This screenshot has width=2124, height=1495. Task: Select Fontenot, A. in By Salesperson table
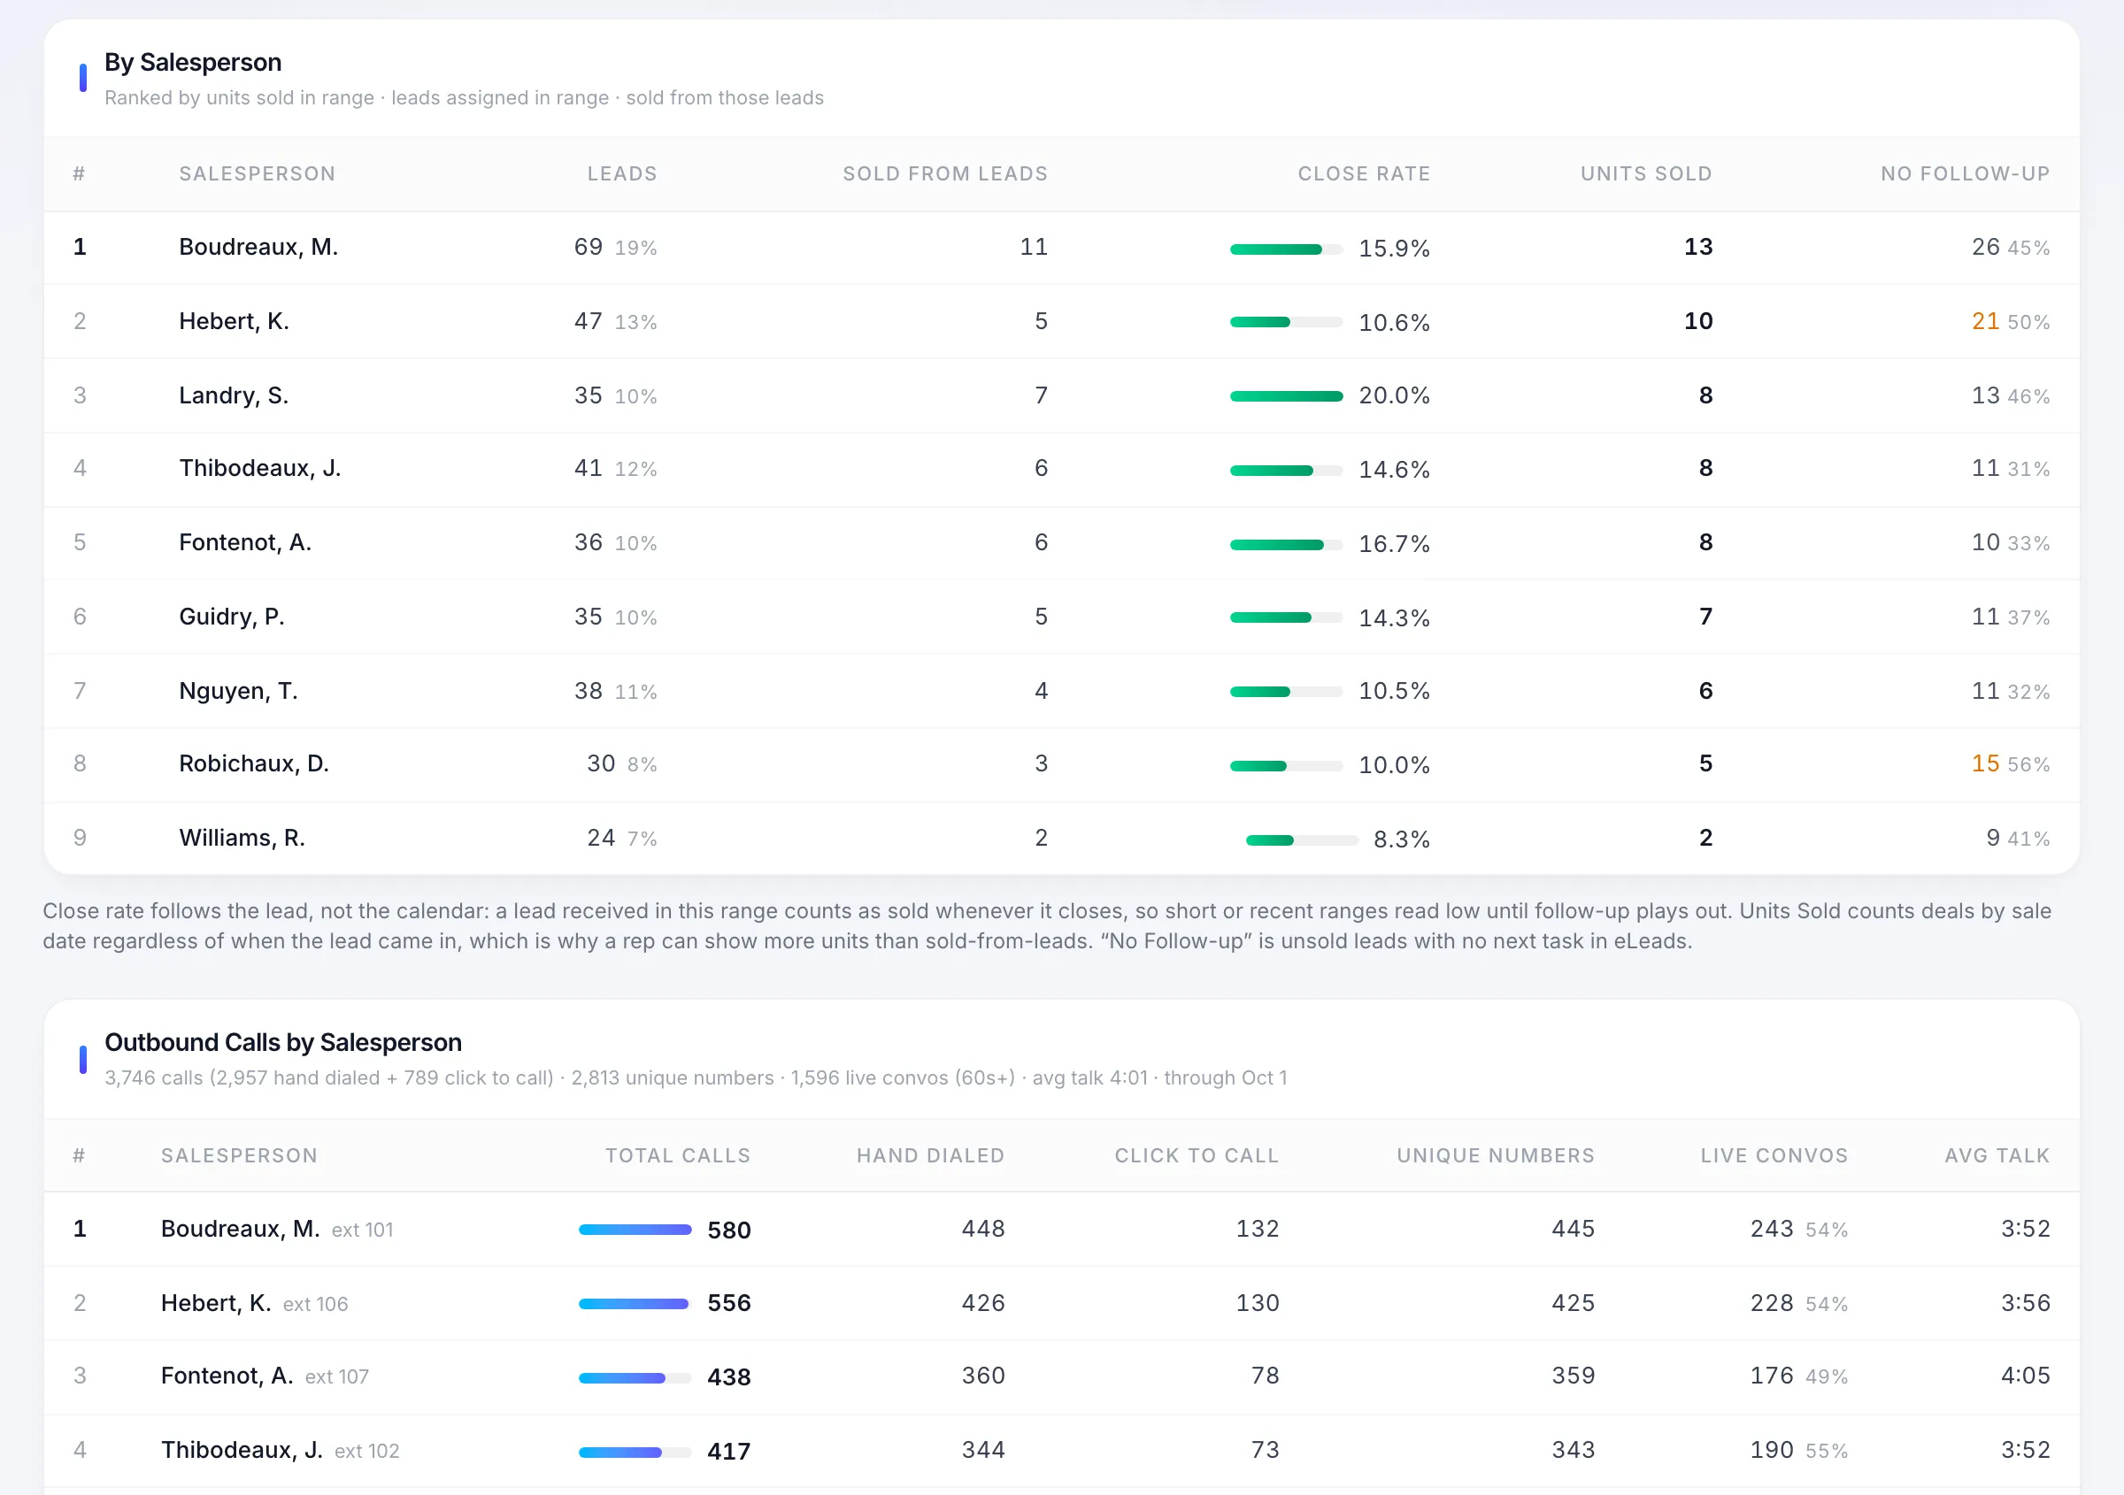(x=245, y=541)
